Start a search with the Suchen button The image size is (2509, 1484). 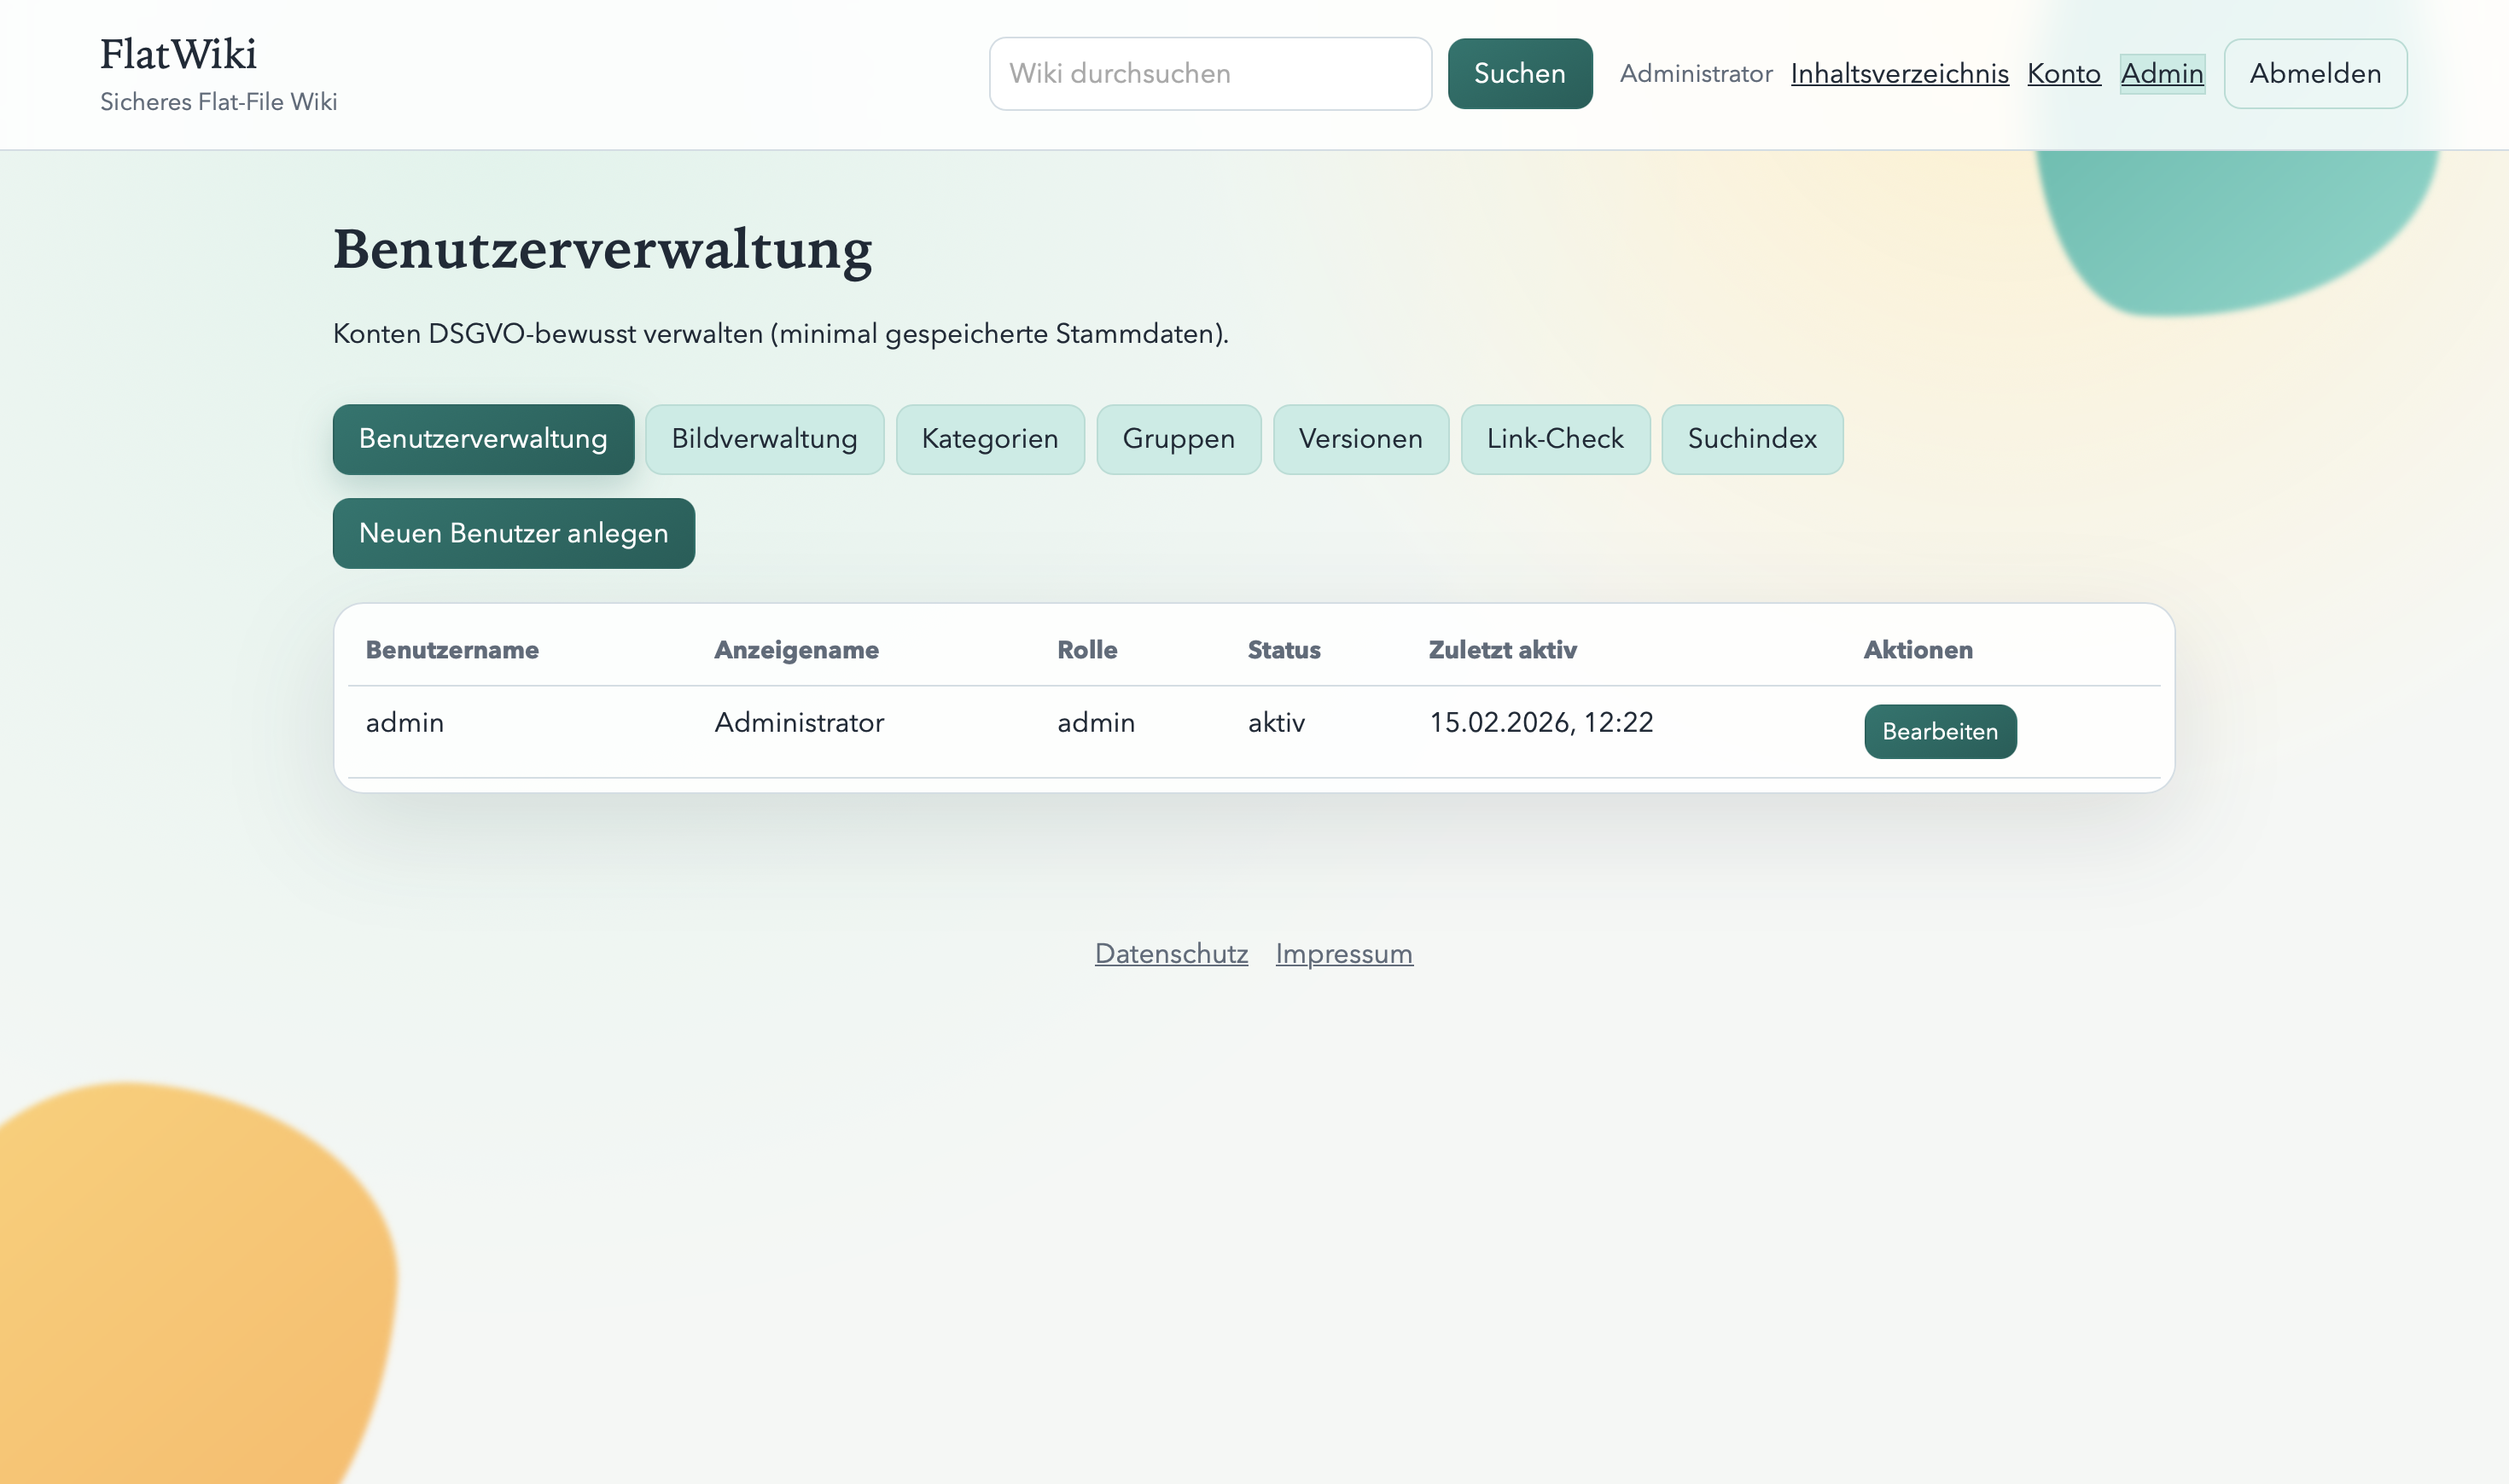point(1520,73)
